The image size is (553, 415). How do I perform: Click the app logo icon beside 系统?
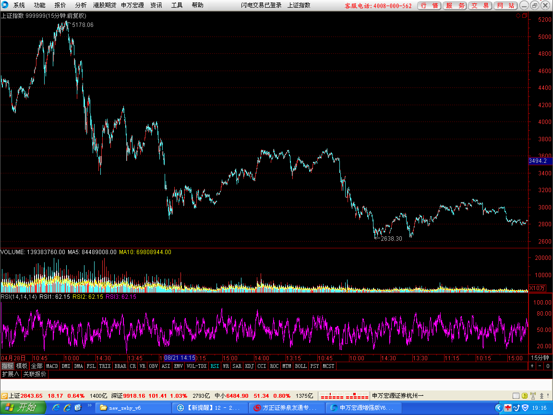(5, 5)
